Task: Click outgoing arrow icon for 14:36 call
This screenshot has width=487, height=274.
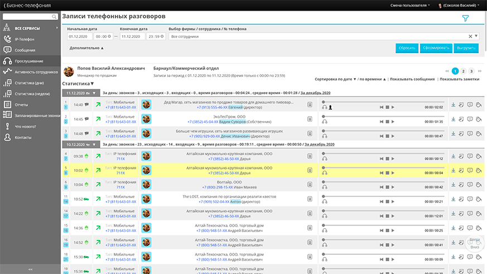Action: point(98,228)
